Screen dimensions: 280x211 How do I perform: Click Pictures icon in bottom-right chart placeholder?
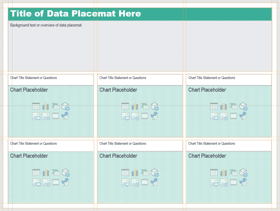[x=214, y=182]
